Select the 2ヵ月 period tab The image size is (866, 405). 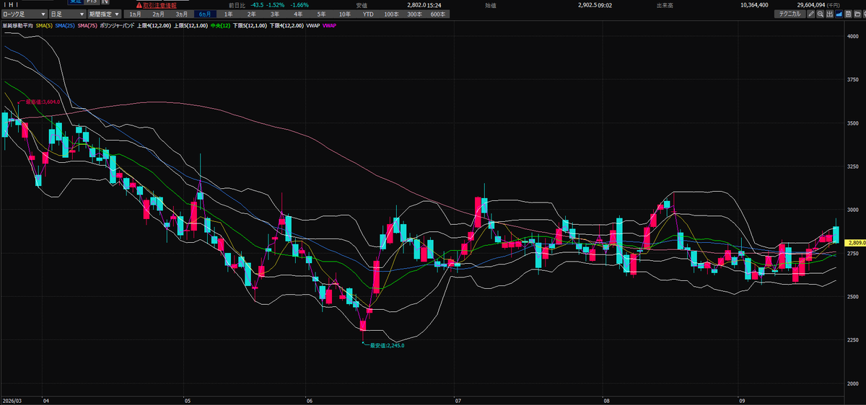pyautogui.click(x=158, y=14)
